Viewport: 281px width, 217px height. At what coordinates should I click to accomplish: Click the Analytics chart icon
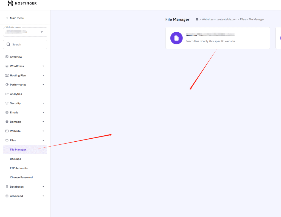[x=7, y=94]
